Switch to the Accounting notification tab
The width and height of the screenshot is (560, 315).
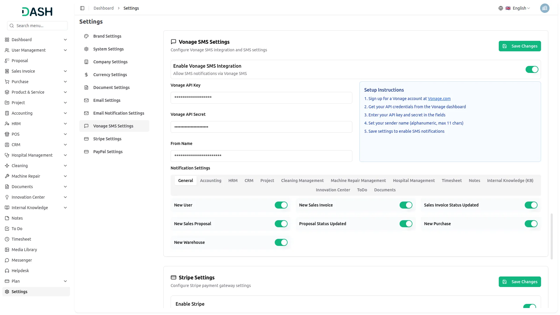pos(211,181)
